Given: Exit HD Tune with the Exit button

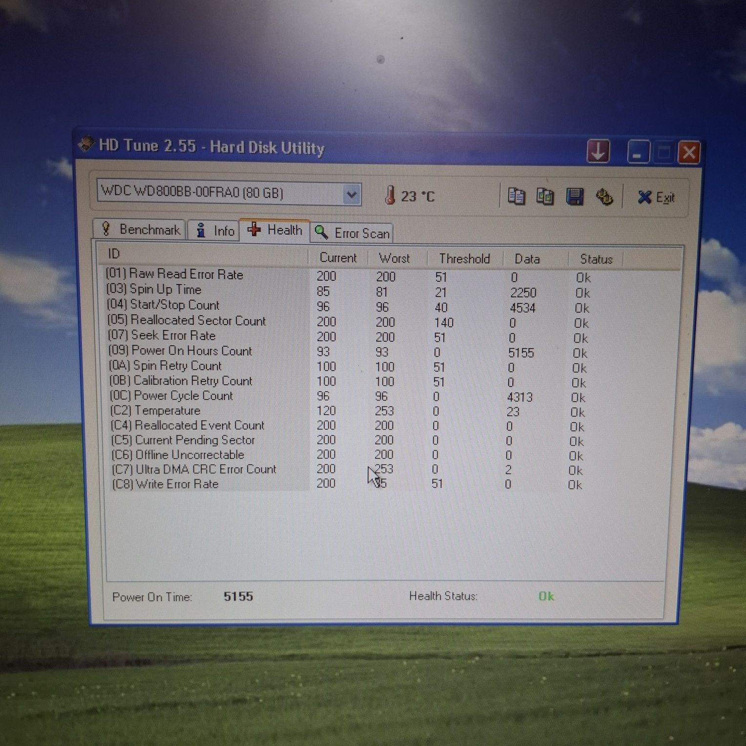Looking at the screenshot, I should pos(656,198).
